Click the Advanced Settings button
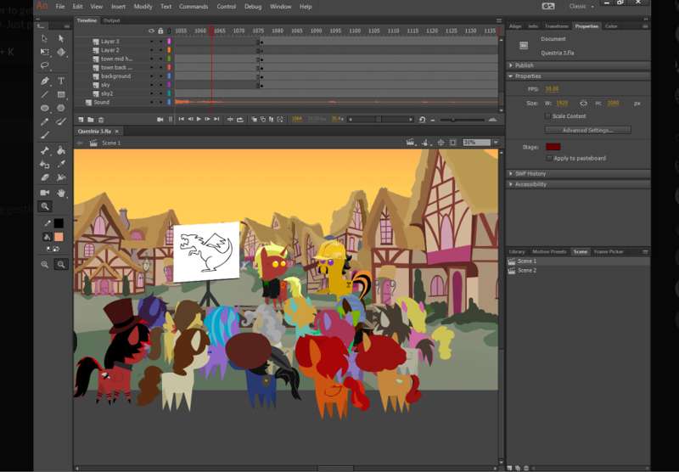This screenshot has width=679, height=472. [x=587, y=131]
